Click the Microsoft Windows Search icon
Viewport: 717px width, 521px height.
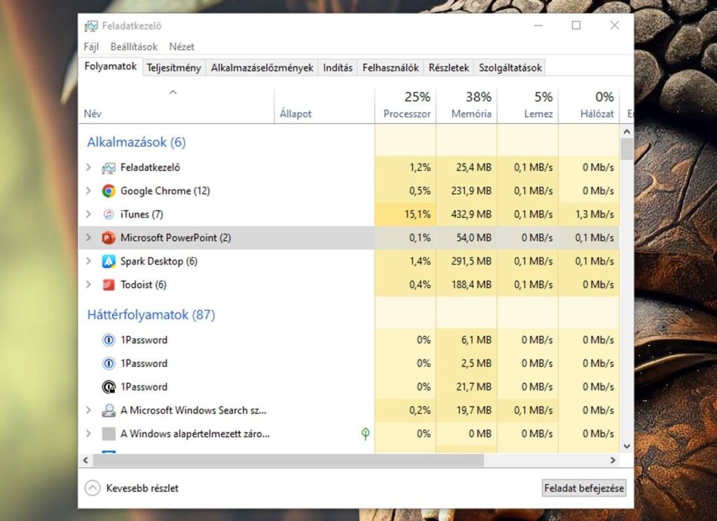coord(109,411)
